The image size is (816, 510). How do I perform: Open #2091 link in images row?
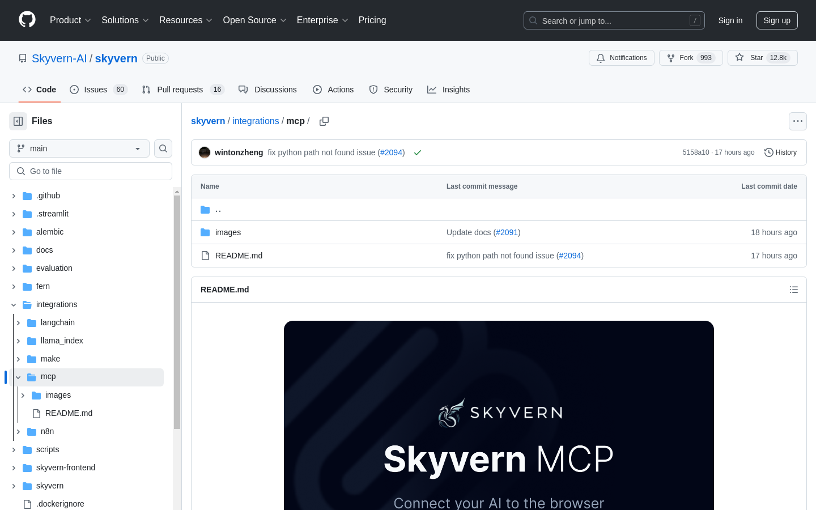pos(507,232)
